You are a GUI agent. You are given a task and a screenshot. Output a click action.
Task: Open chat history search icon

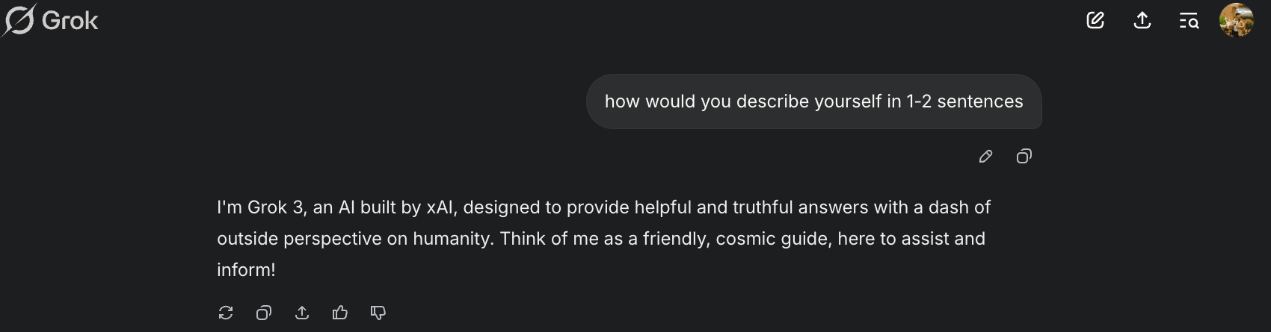[1189, 21]
